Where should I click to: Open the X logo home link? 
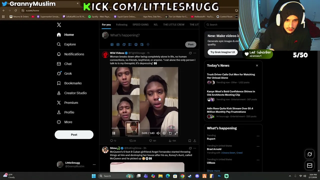(x=59, y=25)
